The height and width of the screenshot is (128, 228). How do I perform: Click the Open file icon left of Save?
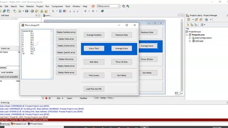coord(20,11)
